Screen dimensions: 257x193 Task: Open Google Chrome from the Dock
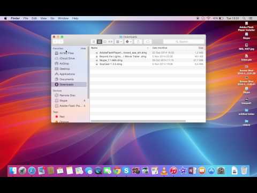(117, 170)
